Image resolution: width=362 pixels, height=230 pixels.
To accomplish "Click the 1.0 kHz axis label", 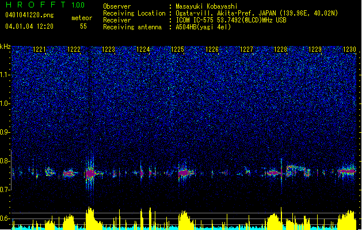I will tap(5, 103).
